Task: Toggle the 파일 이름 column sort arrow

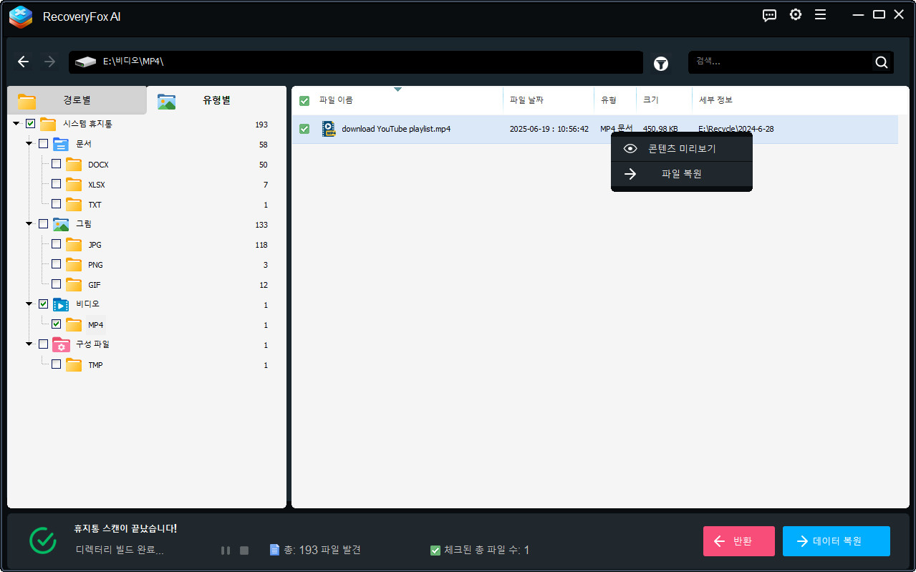Action: (x=398, y=91)
